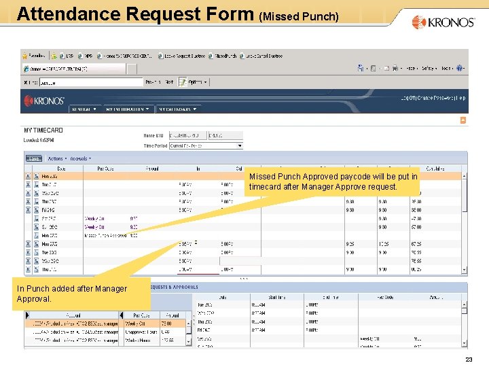Select the Weekly Off totals row

(105, 324)
